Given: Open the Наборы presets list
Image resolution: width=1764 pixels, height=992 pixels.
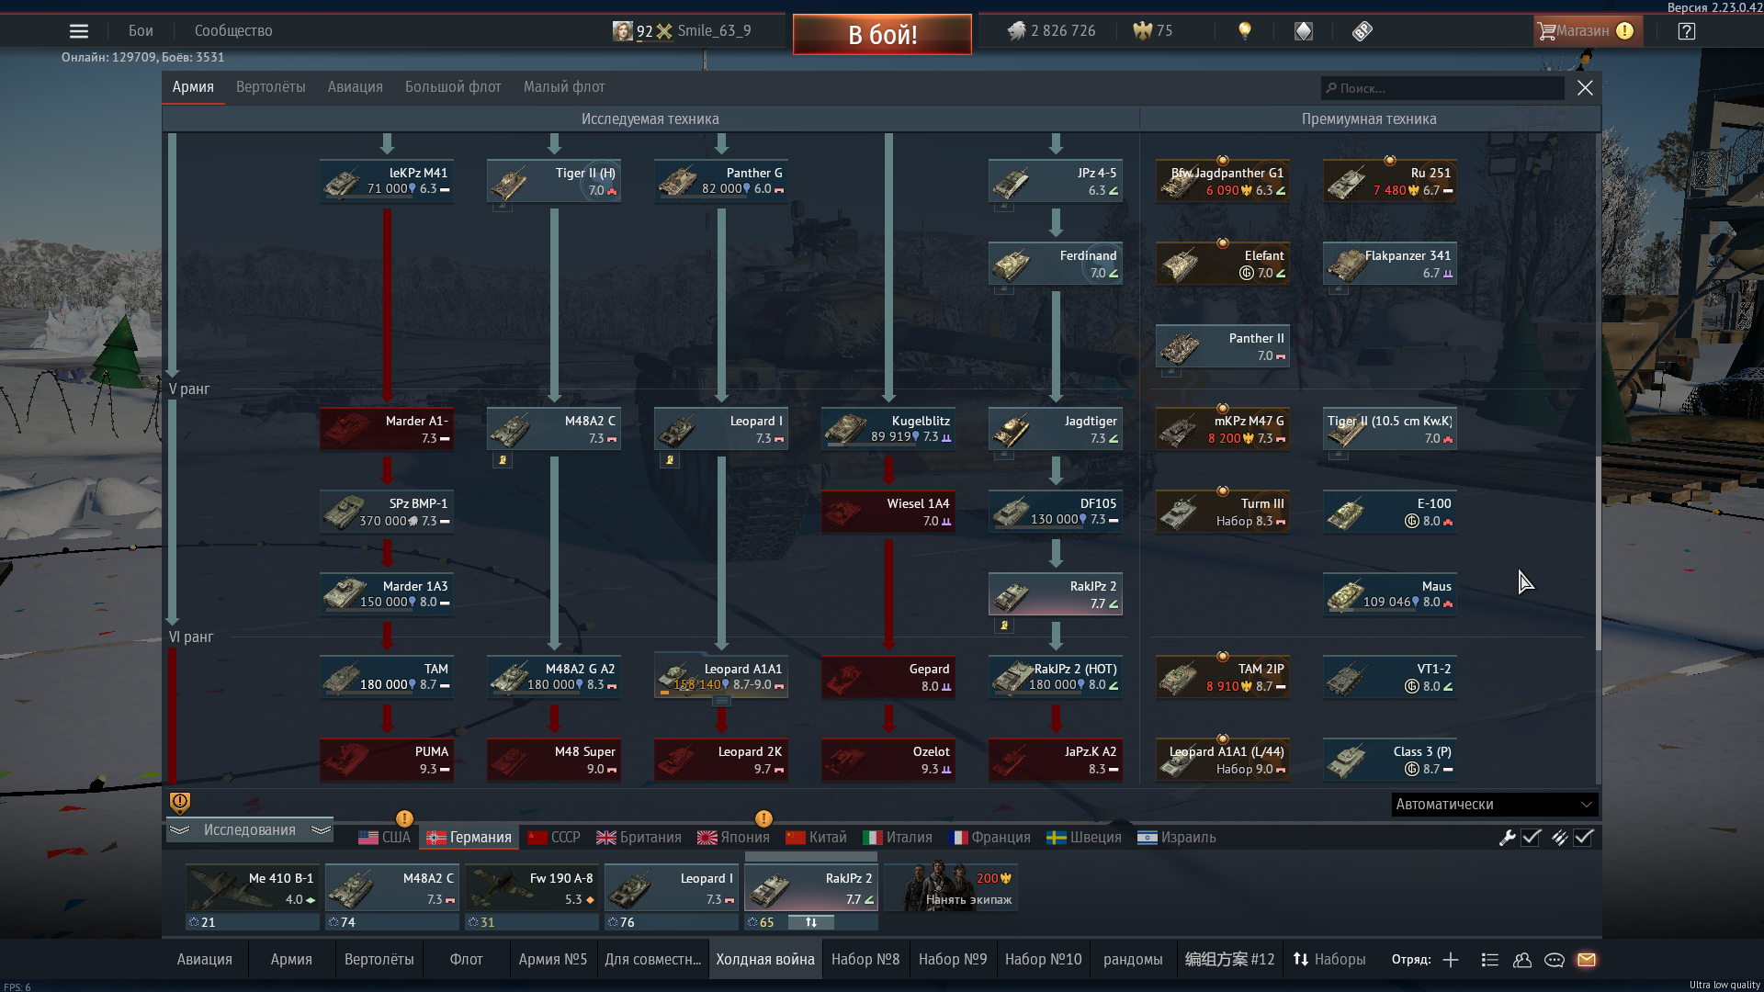Looking at the screenshot, I should tap(1329, 960).
